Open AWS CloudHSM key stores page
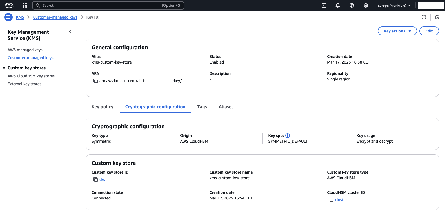 click(31, 76)
